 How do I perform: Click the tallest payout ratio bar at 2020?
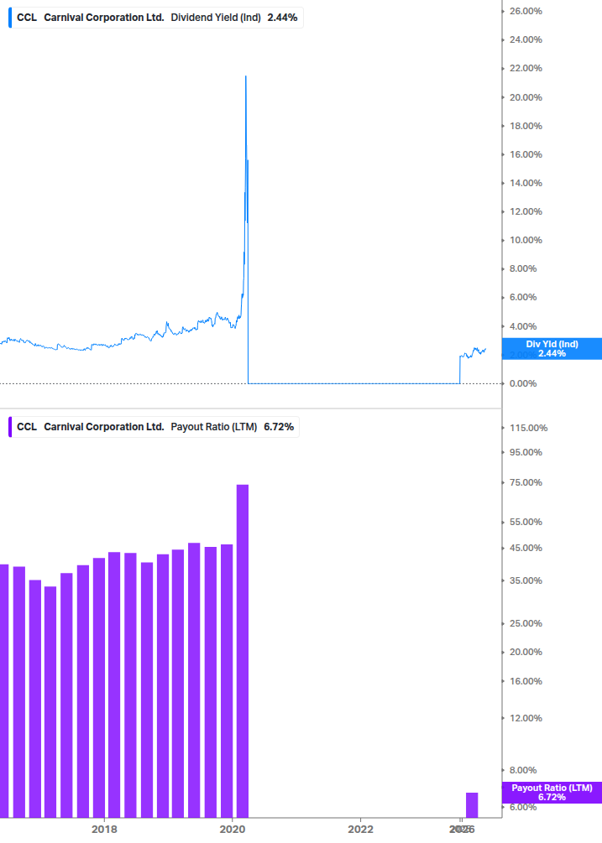(x=243, y=651)
